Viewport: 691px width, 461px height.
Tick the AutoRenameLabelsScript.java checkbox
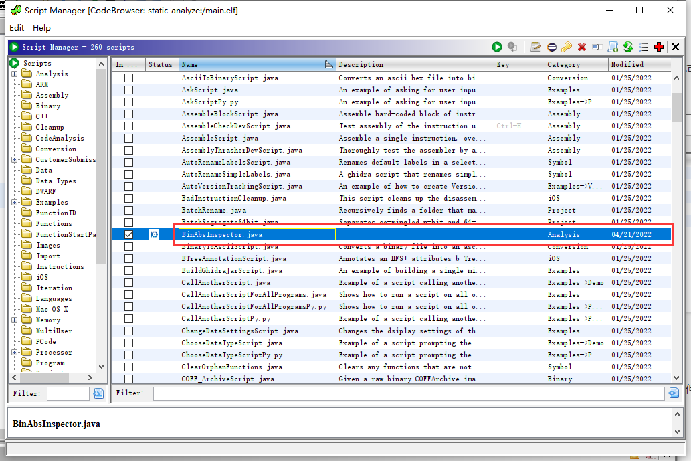click(128, 162)
